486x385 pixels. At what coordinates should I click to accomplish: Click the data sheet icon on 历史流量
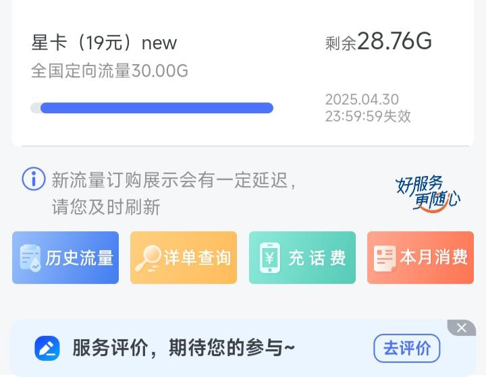click(30, 258)
